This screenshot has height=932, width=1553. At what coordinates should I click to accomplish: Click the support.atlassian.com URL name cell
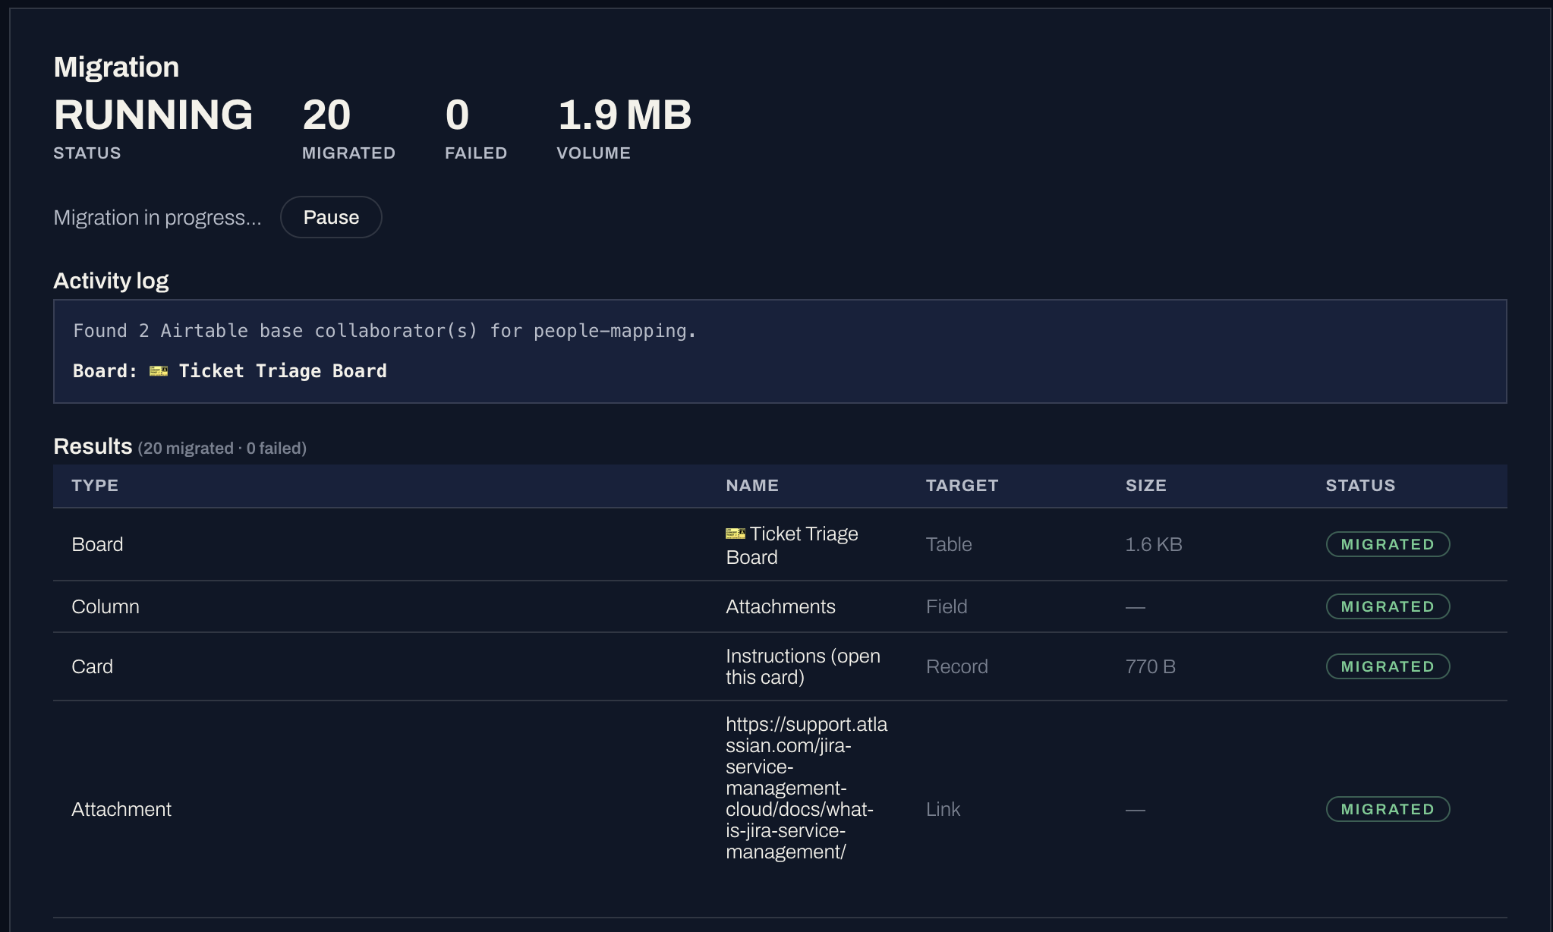[806, 788]
